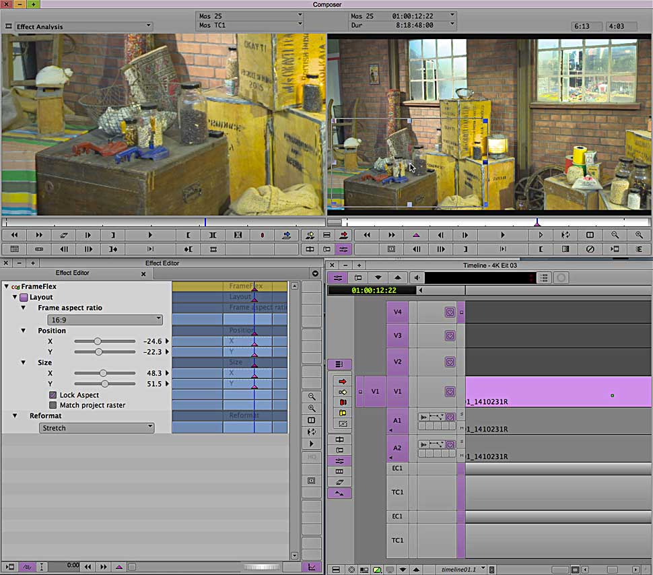Open the Reformat Stretch dropdown
The height and width of the screenshot is (575, 653).
tap(96, 428)
